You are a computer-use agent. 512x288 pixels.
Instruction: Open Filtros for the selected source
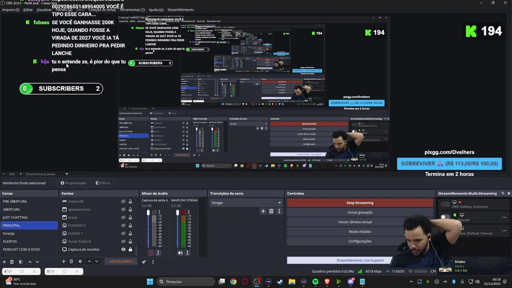coord(103,183)
